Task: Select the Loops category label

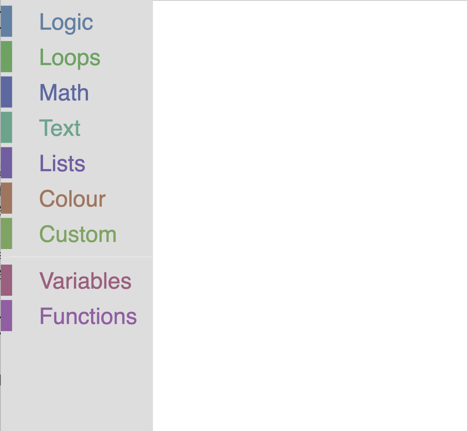Action: tap(70, 57)
